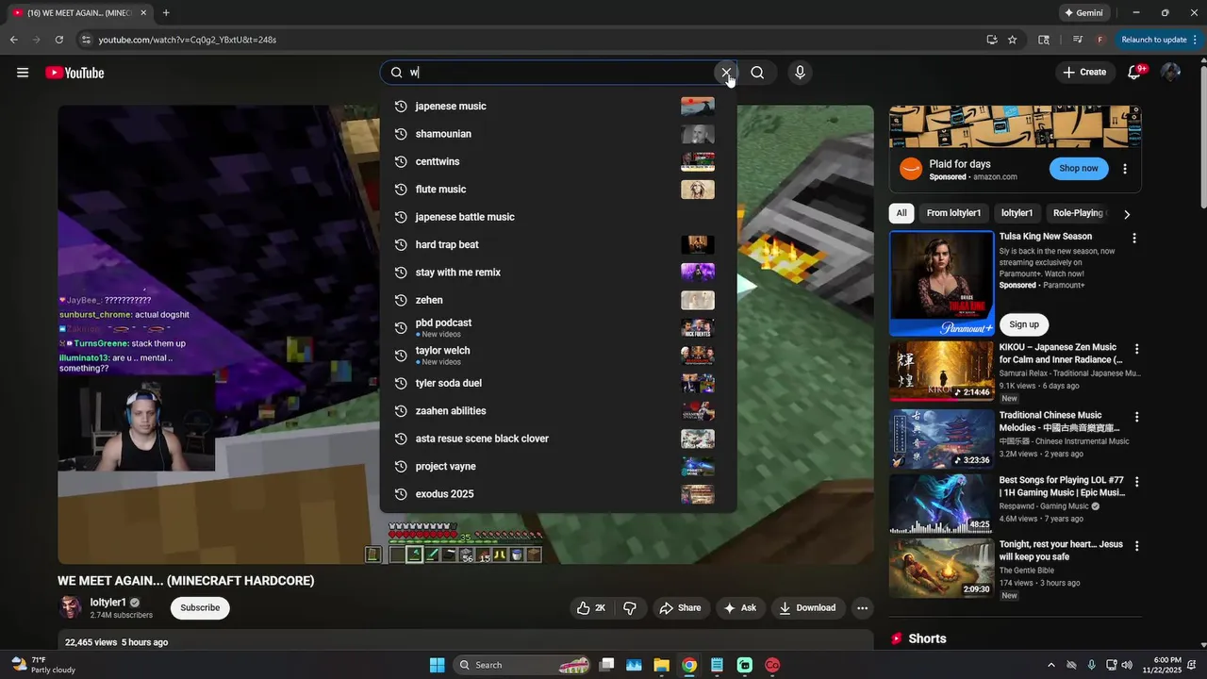Choose "project vayne" suggestion
The width and height of the screenshot is (1207, 679).
point(557,467)
